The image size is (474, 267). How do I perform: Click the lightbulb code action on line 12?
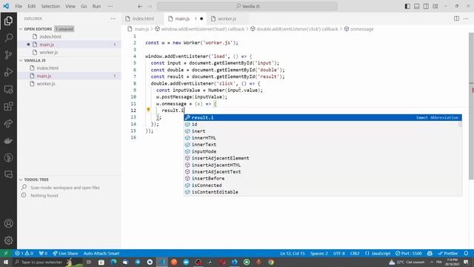148,110
